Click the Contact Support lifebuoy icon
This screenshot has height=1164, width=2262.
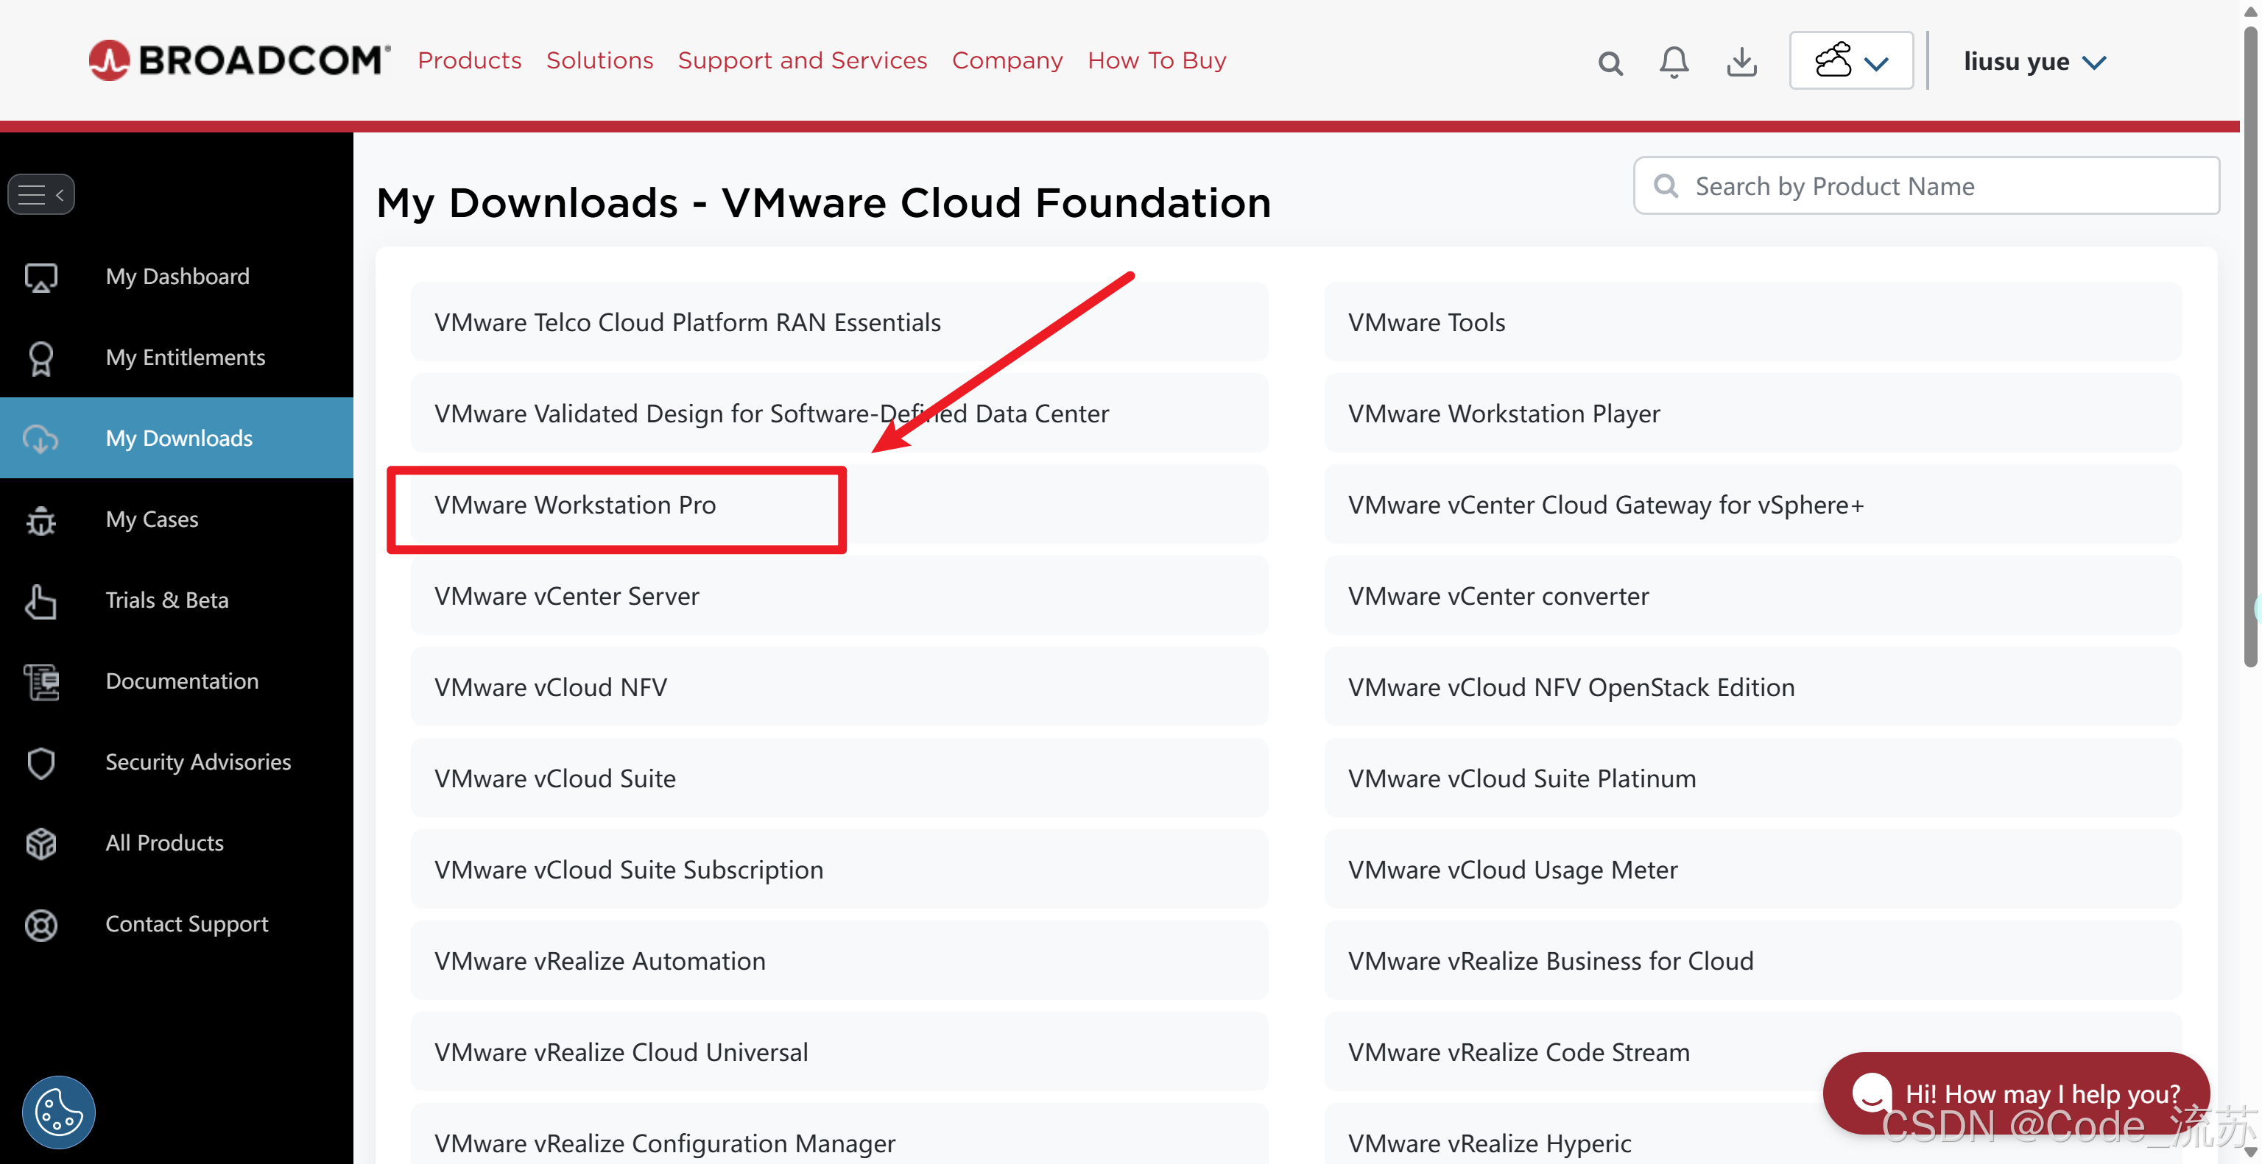(x=40, y=925)
